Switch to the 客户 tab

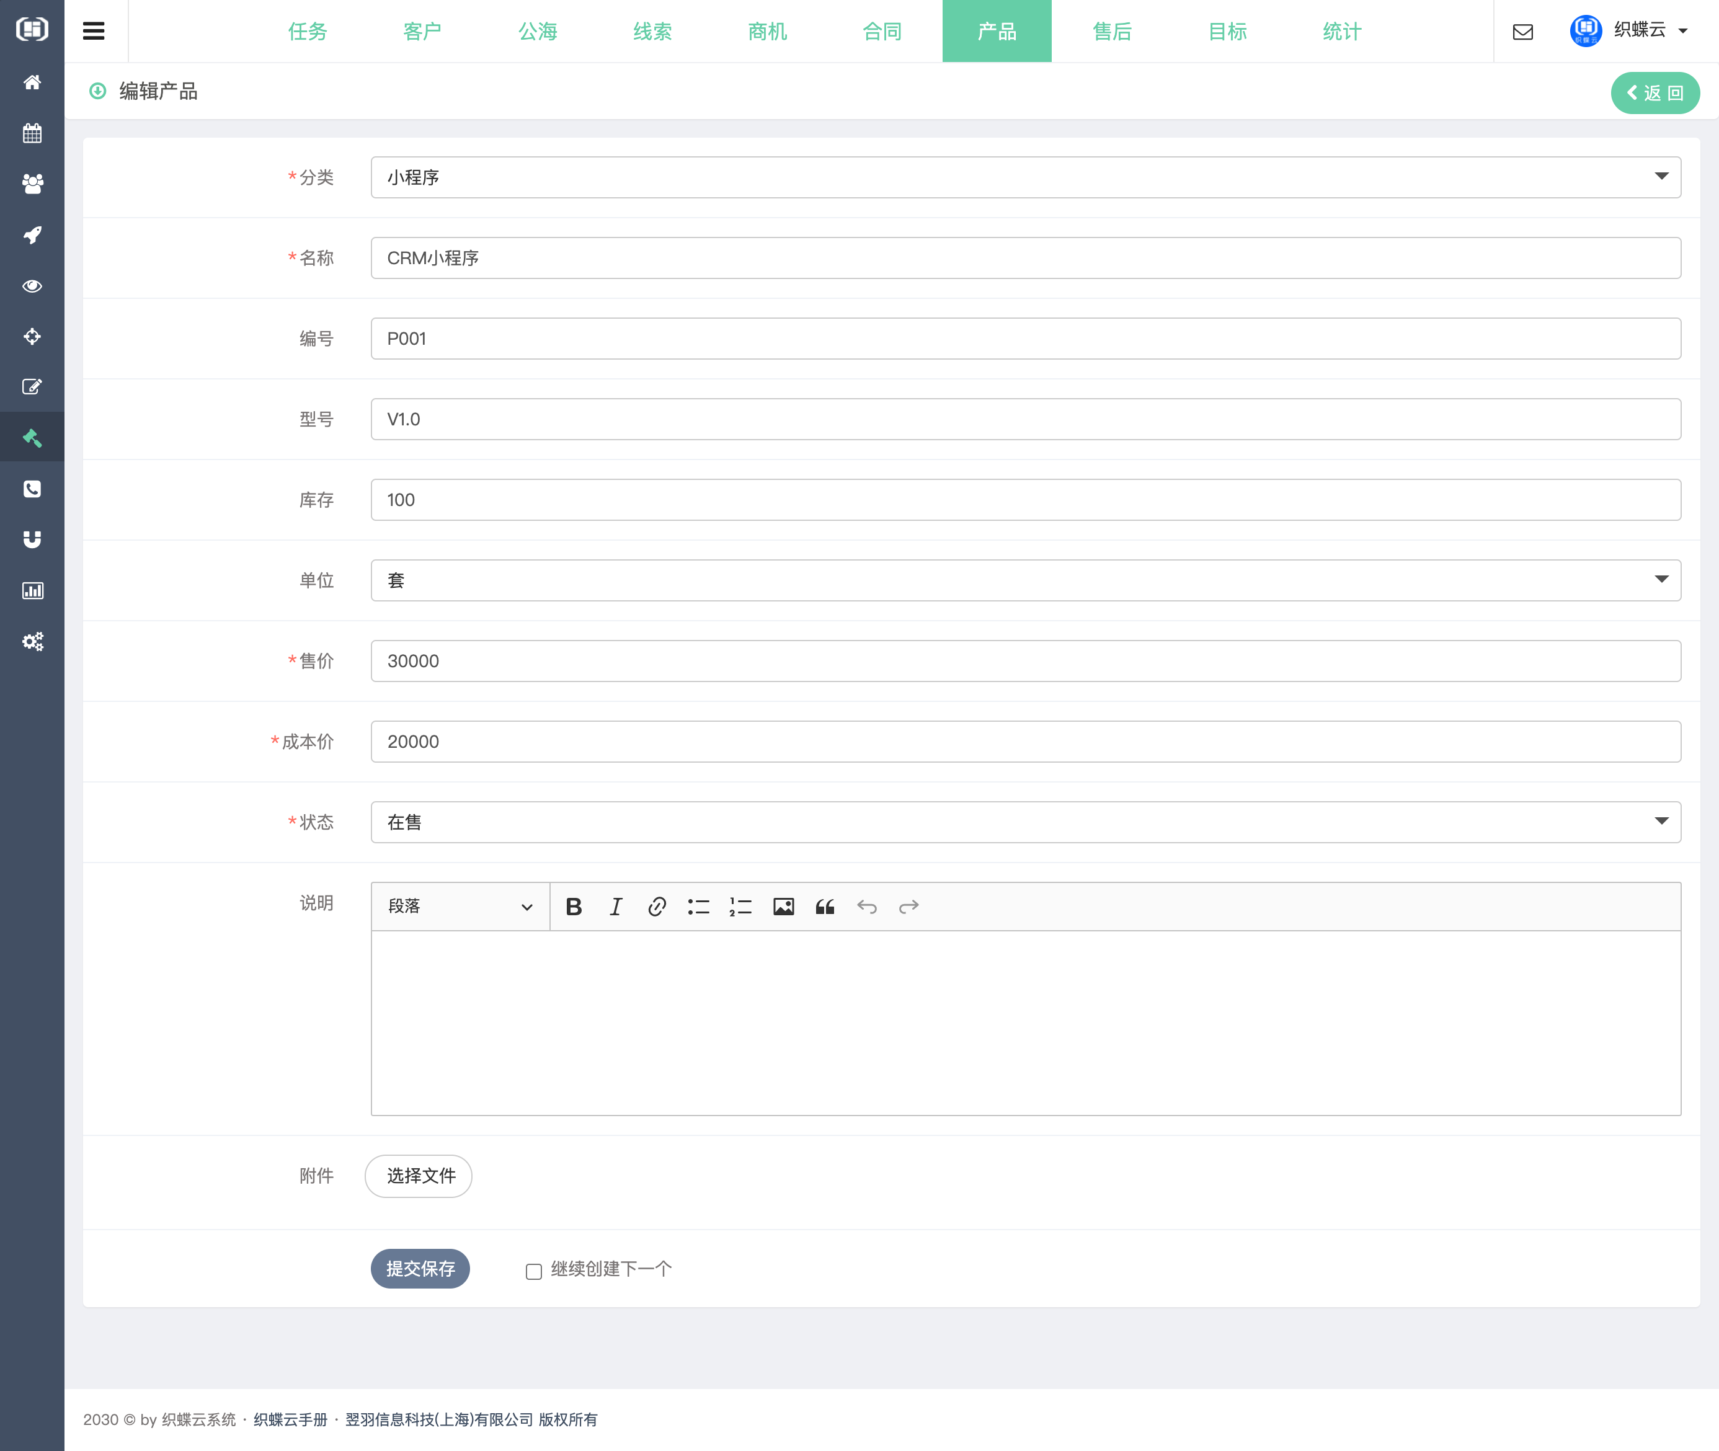point(422,30)
